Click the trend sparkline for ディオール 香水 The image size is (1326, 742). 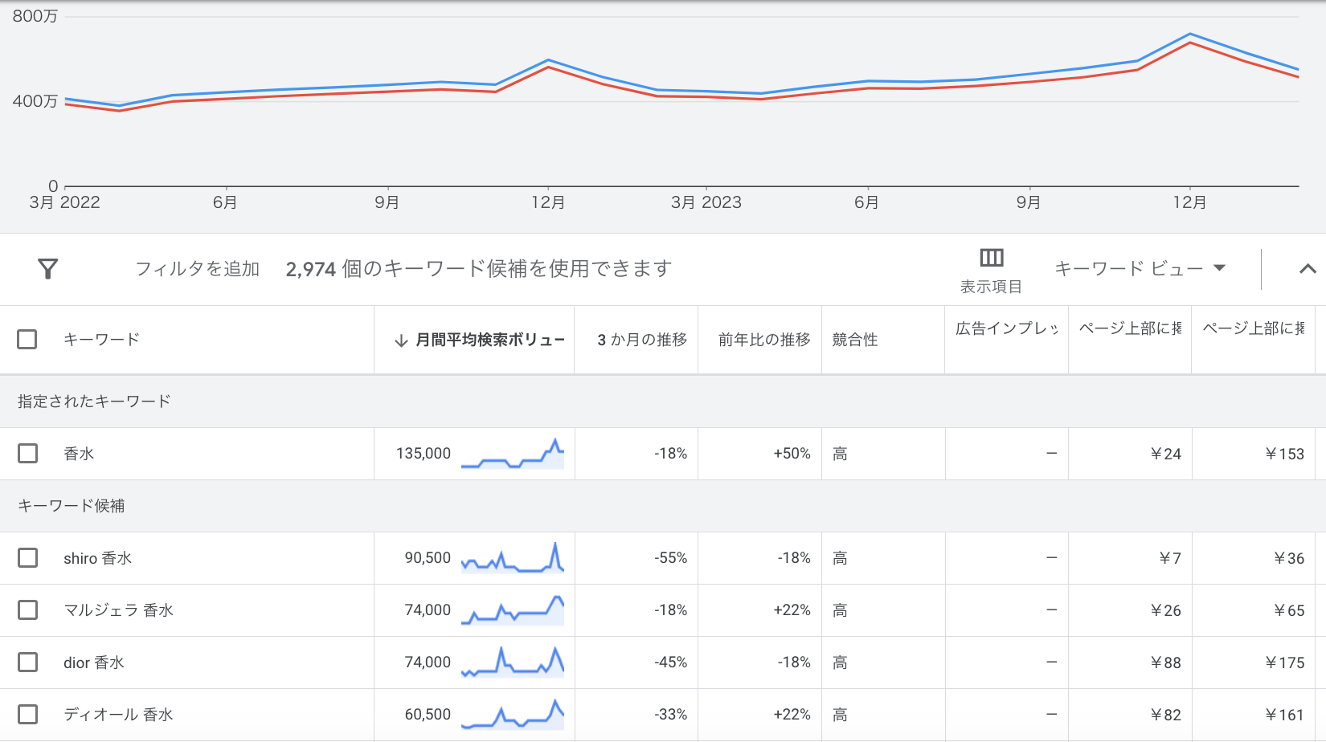click(513, 713)
